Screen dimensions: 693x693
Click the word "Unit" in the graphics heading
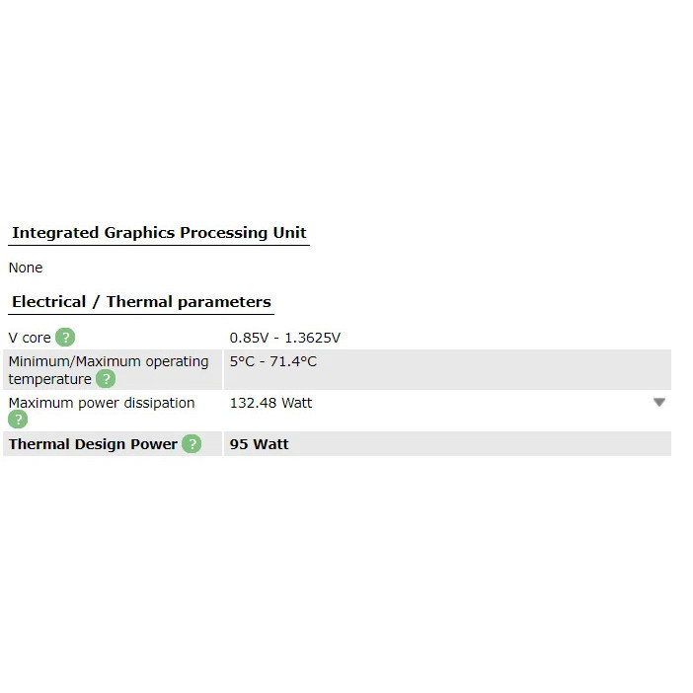tap(288, 233)
